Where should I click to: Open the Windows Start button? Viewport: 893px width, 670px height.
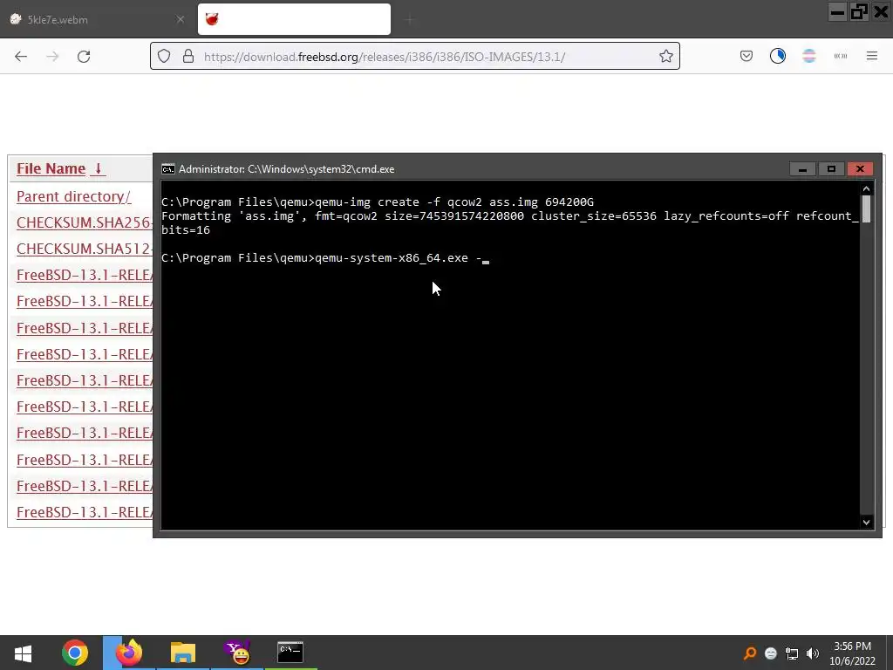coord(23,653)
